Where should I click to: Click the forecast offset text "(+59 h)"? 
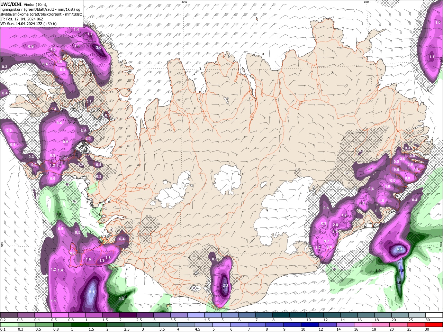[50, 24]
